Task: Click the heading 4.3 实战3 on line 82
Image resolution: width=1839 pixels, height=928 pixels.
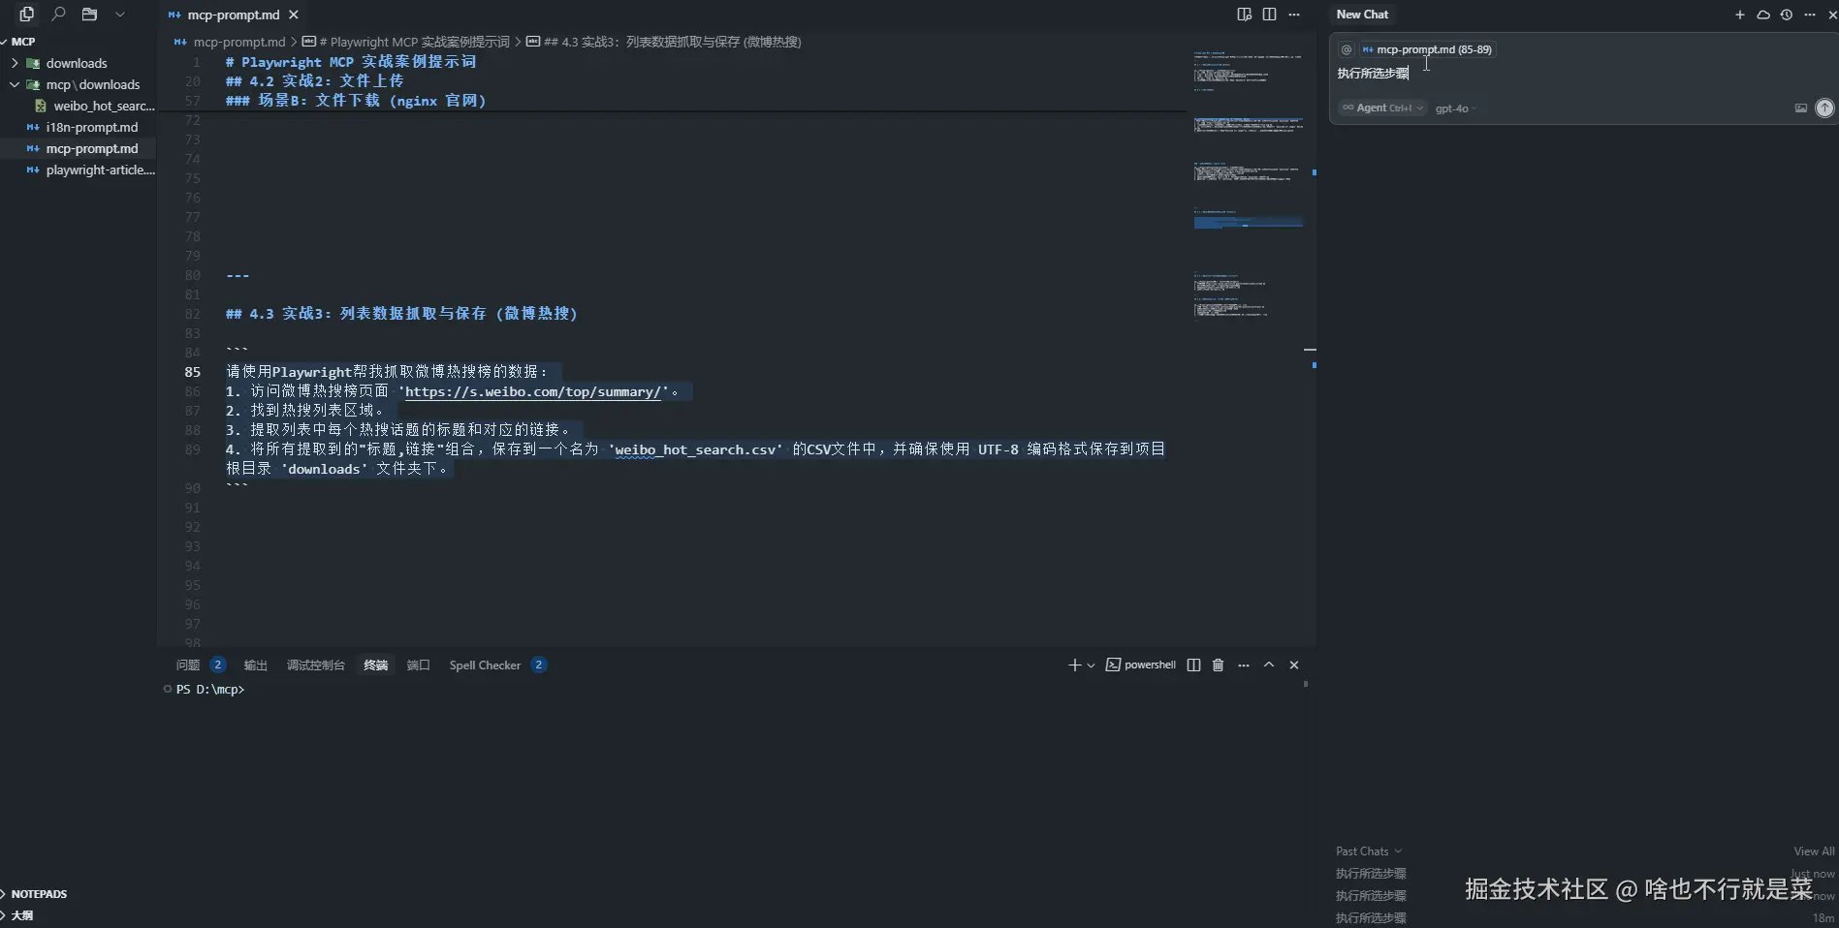Action: (401, 314)
